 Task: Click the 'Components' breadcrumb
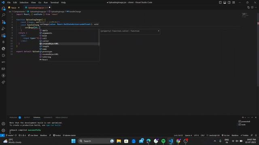pos(19,12)
